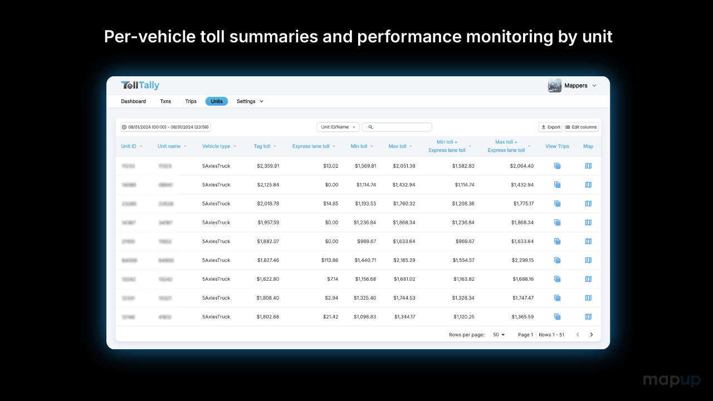Switch to the Dashboard tab

click(x=134, y=101)
